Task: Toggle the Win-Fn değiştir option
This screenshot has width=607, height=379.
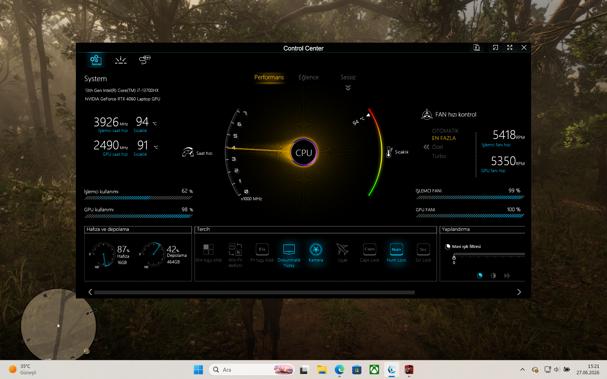Action: 235,255
